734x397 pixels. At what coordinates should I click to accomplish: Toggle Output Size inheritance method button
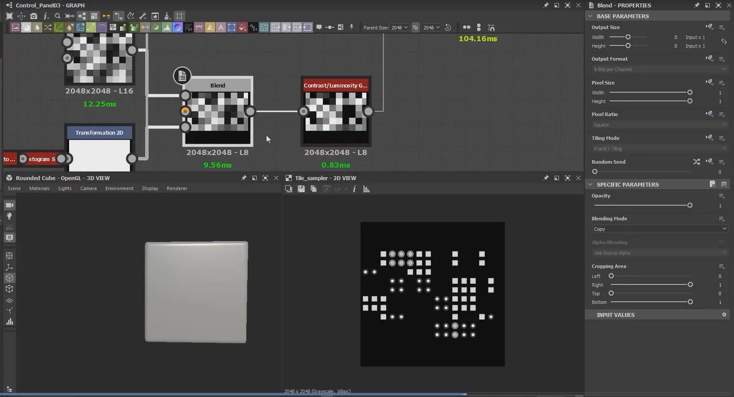click(x=709, y=27)
